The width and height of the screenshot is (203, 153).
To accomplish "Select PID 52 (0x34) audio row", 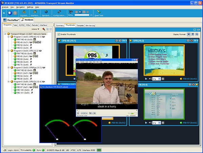I will point(23,45).
